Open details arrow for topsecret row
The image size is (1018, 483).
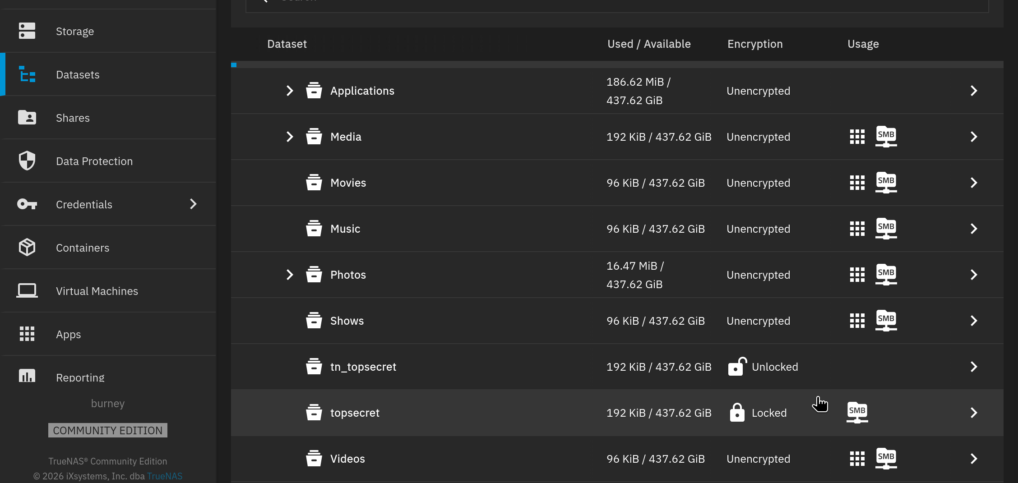pyautogui.click(x=974, y=413)
